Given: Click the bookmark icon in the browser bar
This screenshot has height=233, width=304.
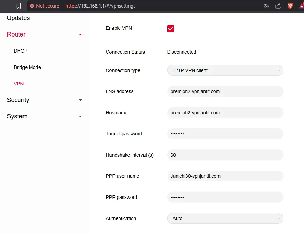Looking at the screenshot, I should tap(19, 6).
